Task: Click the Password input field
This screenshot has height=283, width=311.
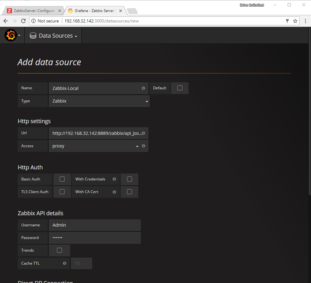Action: pos(95,238)
